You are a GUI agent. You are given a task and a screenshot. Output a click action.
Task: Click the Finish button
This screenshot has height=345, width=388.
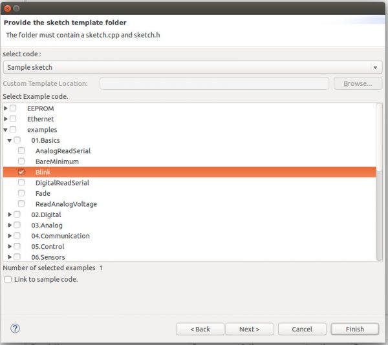[355, 329]
